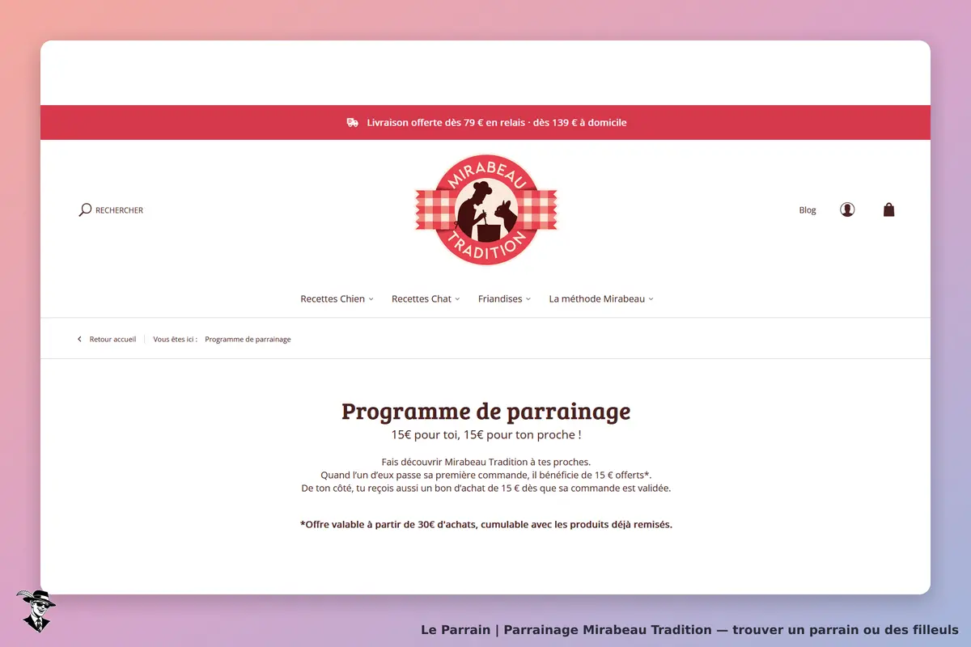
Task: Click the Programme de parrainage heading
Action: (485, 412)
